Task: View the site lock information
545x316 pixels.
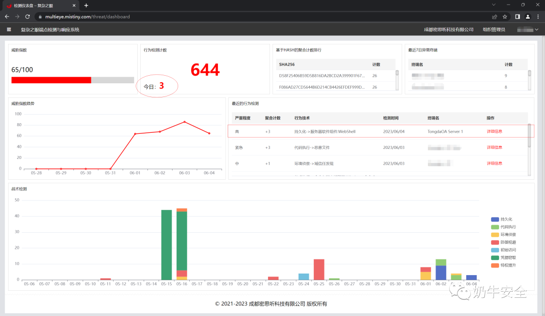Action: point(40,16)
